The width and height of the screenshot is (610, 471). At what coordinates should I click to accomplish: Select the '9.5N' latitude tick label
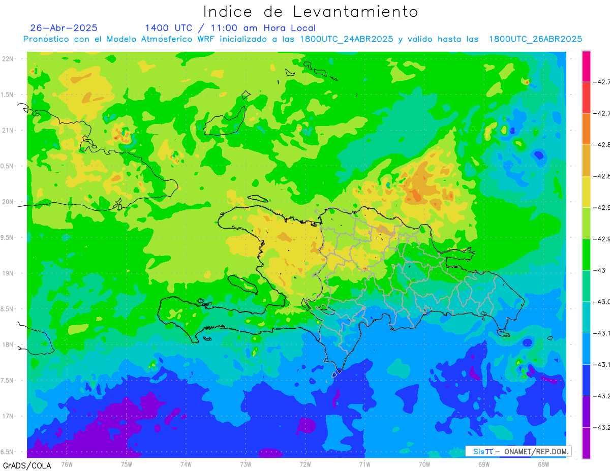click(7, 237)
